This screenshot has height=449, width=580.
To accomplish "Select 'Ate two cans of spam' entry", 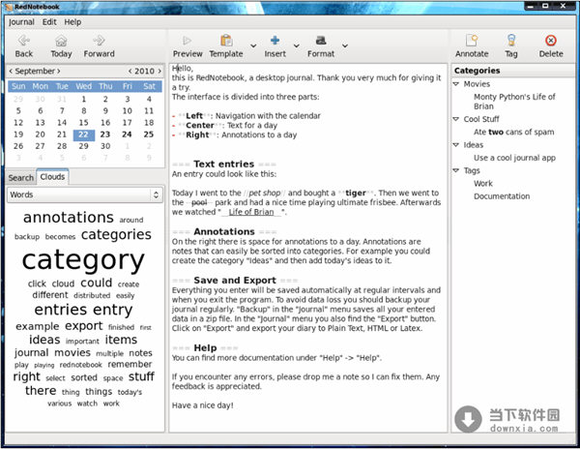I will [x=514, y=133].
